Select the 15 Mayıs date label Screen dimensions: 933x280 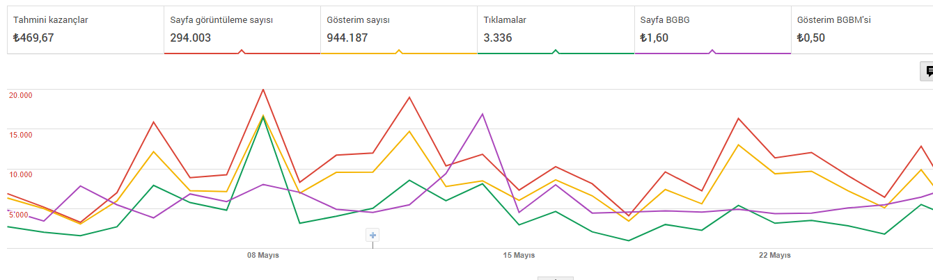(519, 256)
